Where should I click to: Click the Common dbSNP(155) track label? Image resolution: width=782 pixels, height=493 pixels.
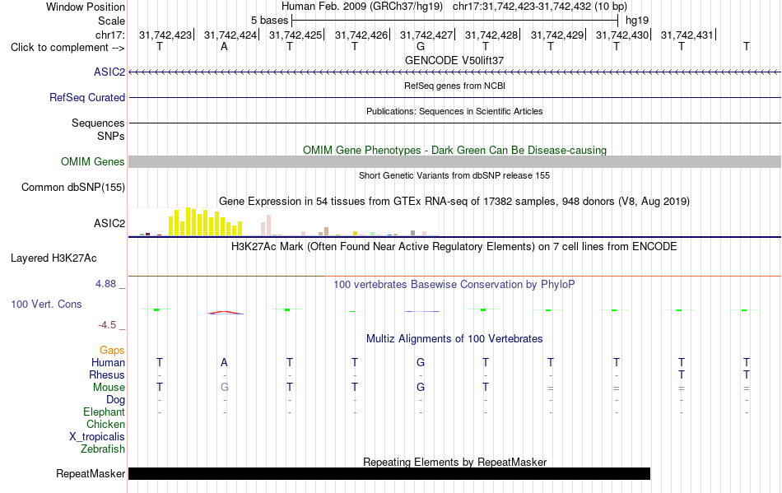click(x=73, y=188)
